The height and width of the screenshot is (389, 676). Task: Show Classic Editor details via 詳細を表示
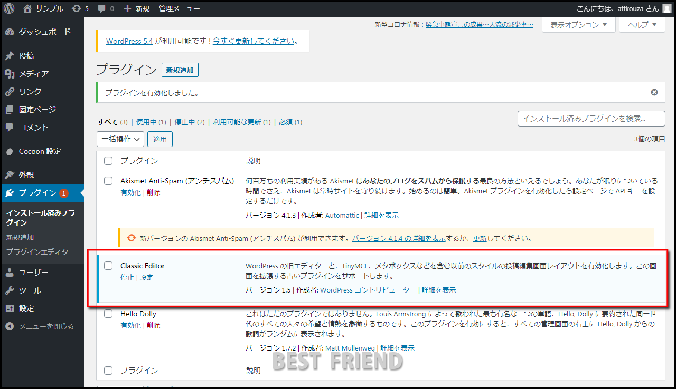click(x=439, y=290)
